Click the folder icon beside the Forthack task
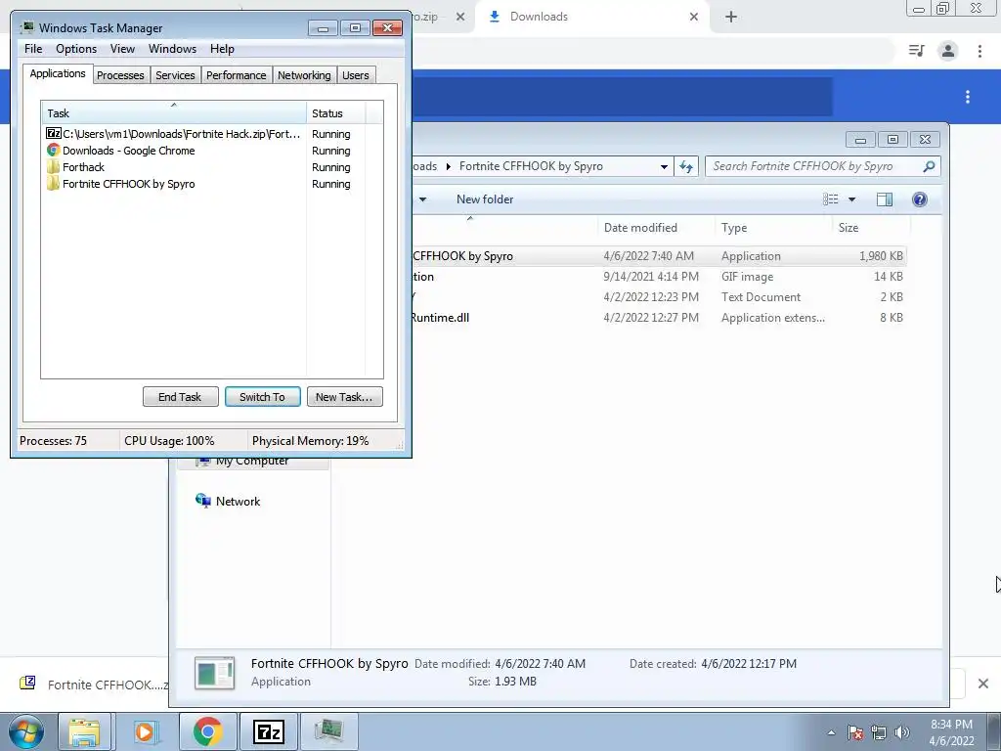1001x751 pixels. point(54,166)
